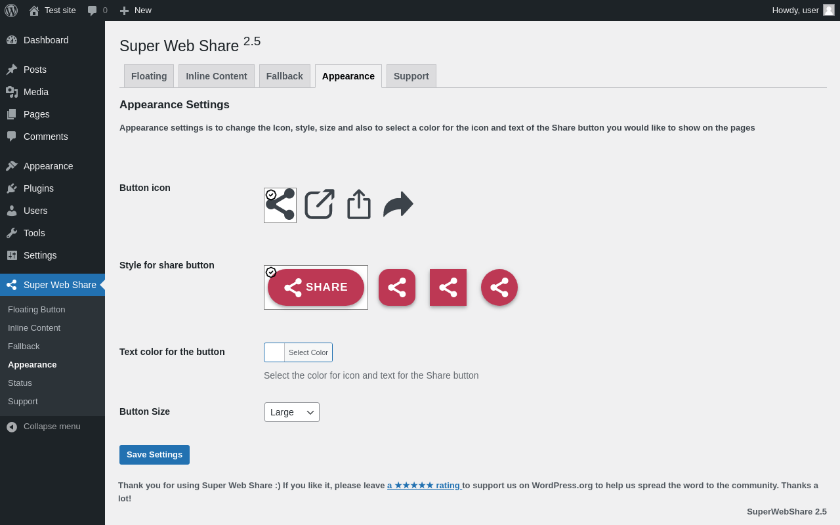Image resolution: width=840 pixels, height=525 pixels.
Task: Click the 'Style for share button' label
Action: tap(167, 265)
